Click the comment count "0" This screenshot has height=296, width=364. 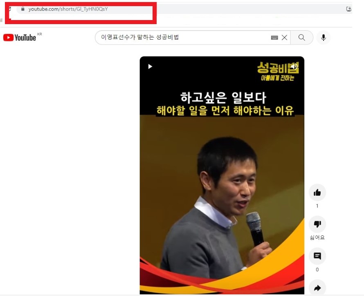[x=317, y=269]
